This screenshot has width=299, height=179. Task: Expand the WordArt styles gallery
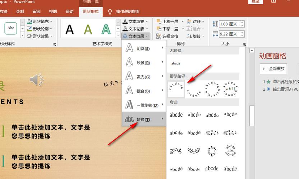[x=118, y=35]
